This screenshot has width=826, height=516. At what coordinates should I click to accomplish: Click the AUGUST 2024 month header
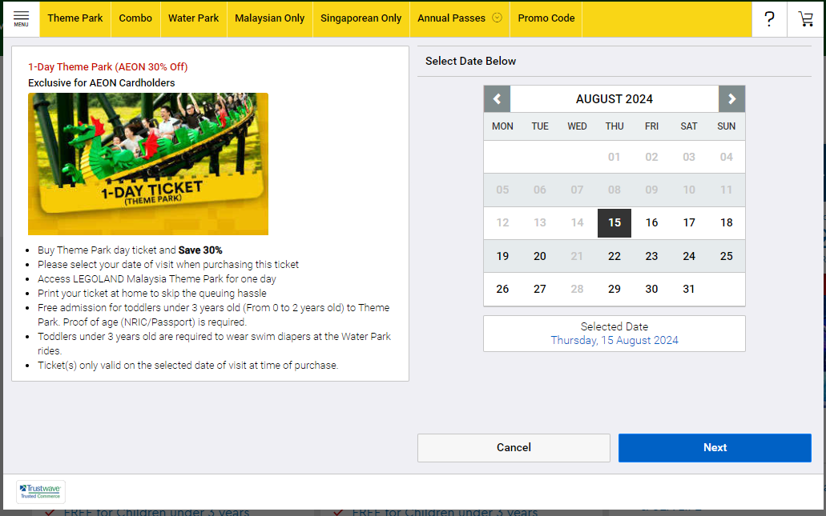click(x=614, y=99)
